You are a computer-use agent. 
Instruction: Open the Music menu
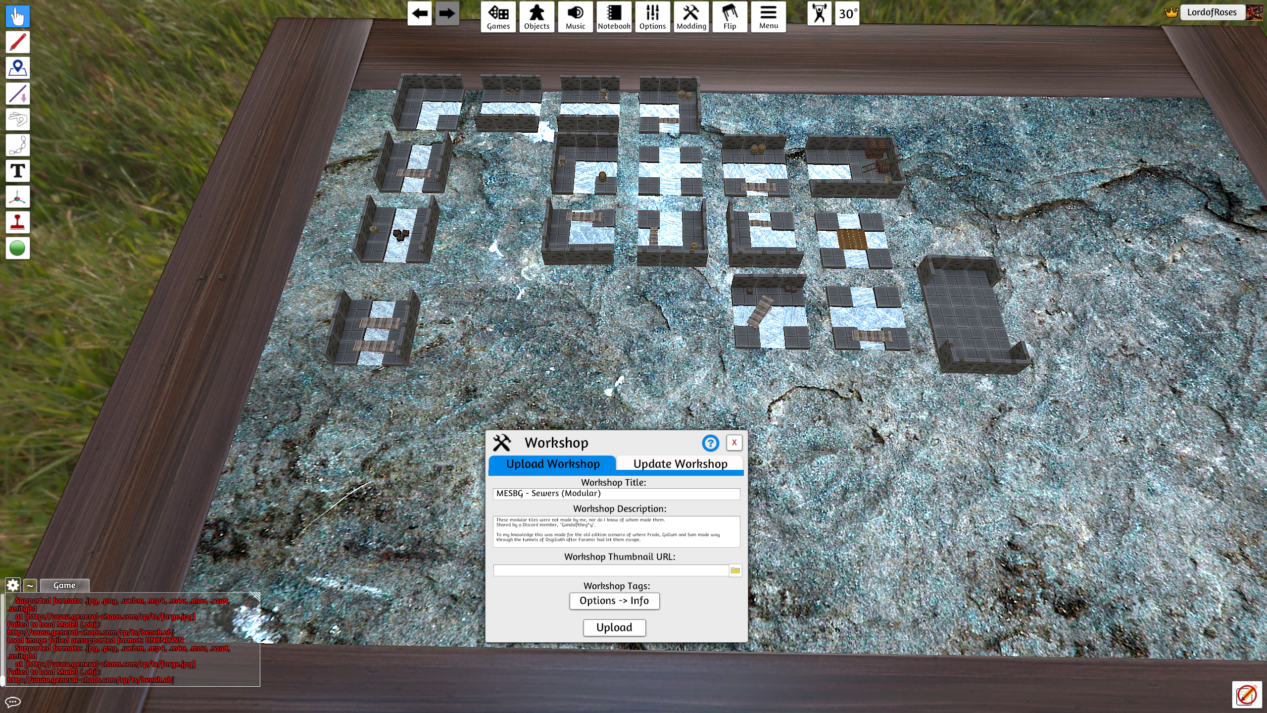tap(576, 17)
